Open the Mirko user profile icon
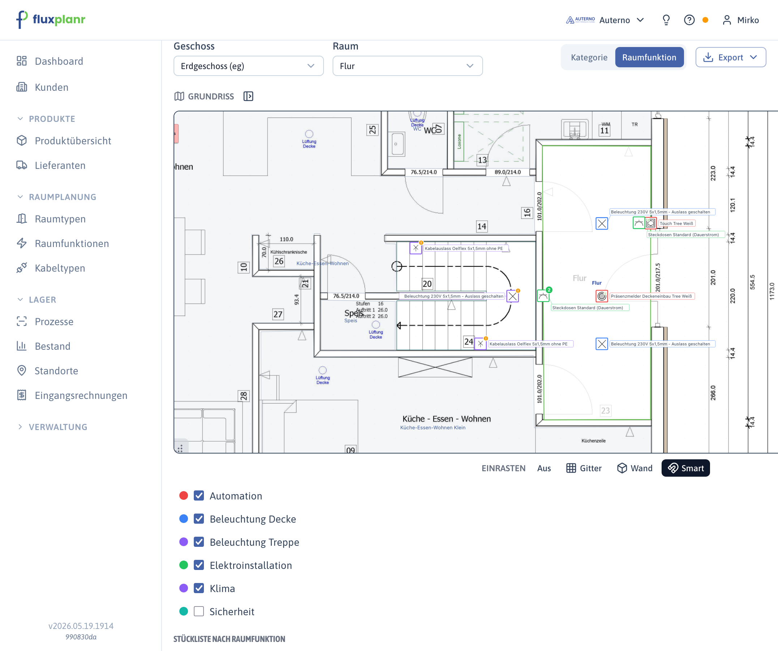This screenshot has height=651, width=778. coord(727,20)
